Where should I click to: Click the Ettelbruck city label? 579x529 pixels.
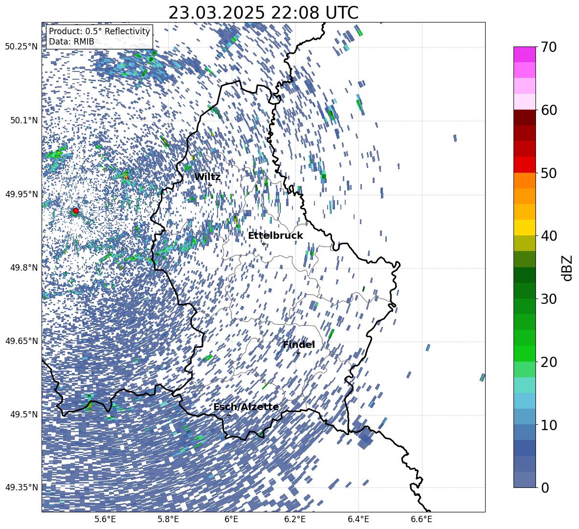click(275, 236)
